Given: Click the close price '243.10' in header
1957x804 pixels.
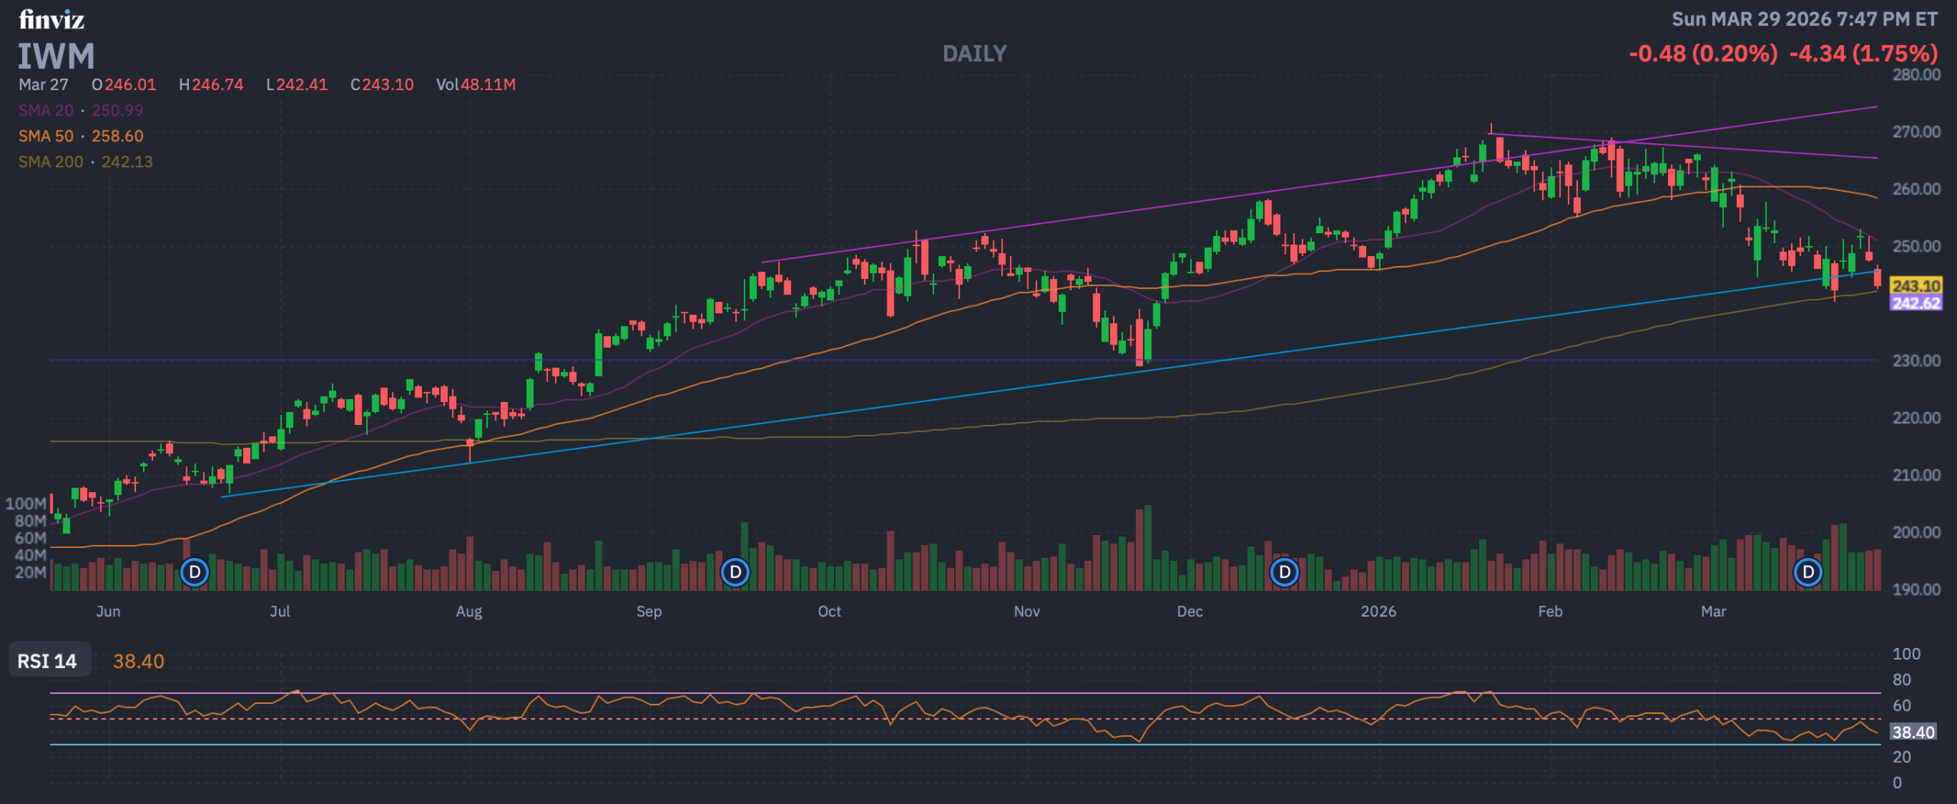Looking at the screenshot, I should 388,85.
